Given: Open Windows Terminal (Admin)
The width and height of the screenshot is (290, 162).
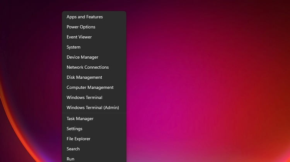Looking at the screenshot, I should (x=94, y=108).
